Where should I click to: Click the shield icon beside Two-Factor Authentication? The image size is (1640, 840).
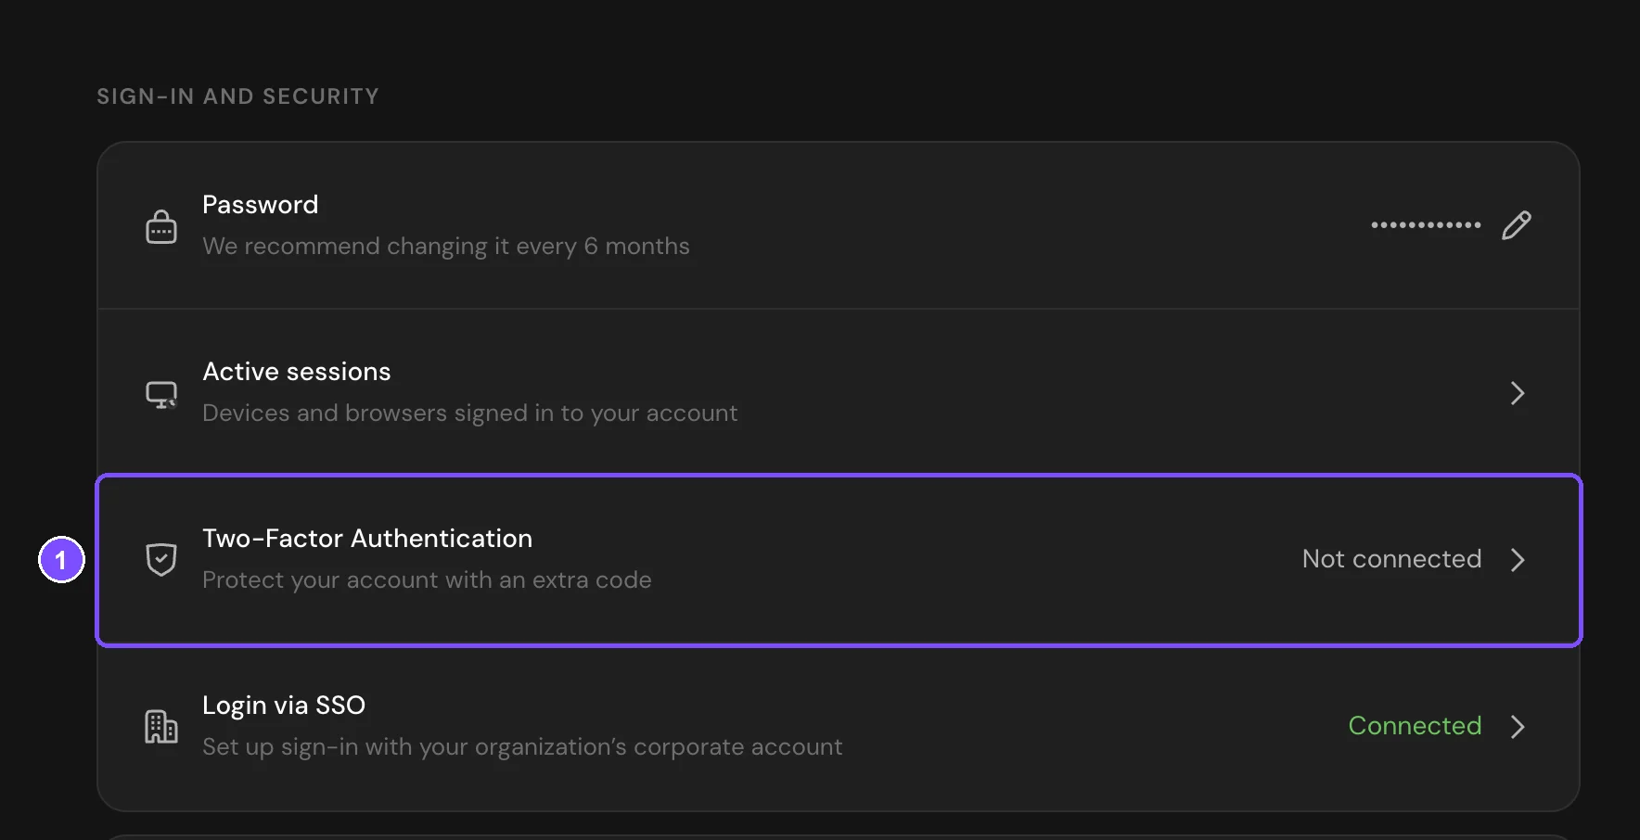tap(161, 559)
